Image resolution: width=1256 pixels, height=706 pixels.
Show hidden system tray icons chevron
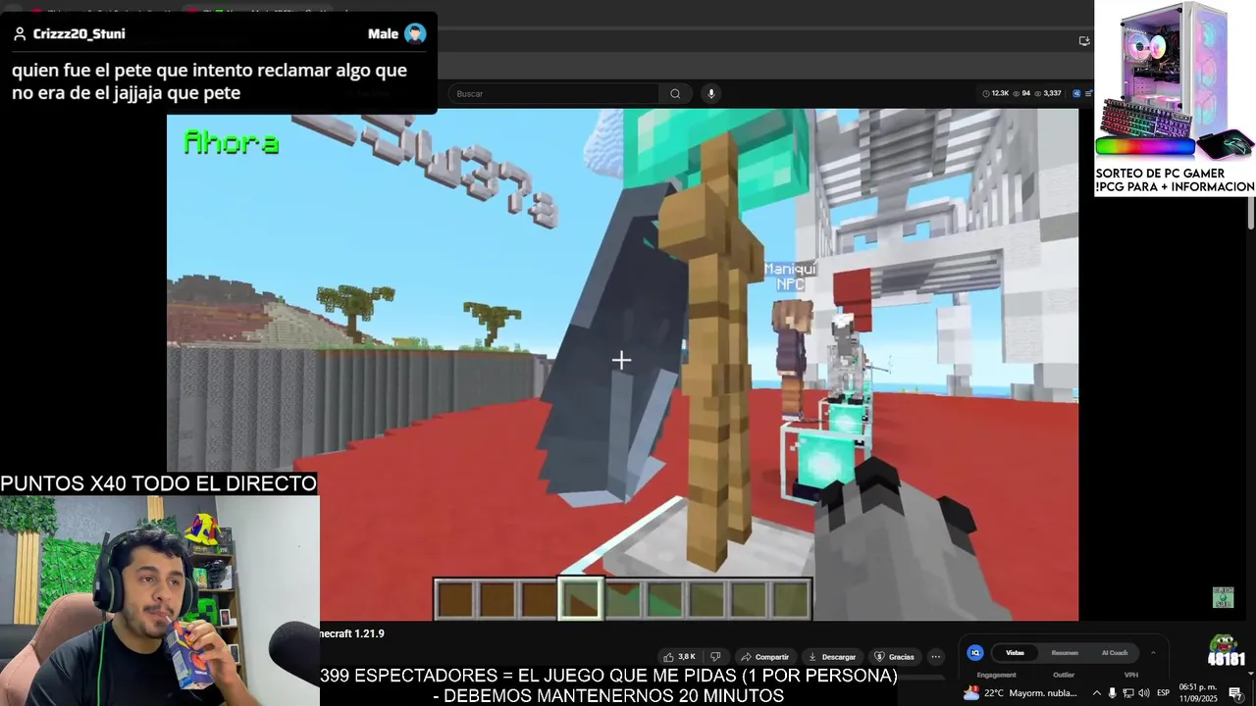pos(1097,693)
